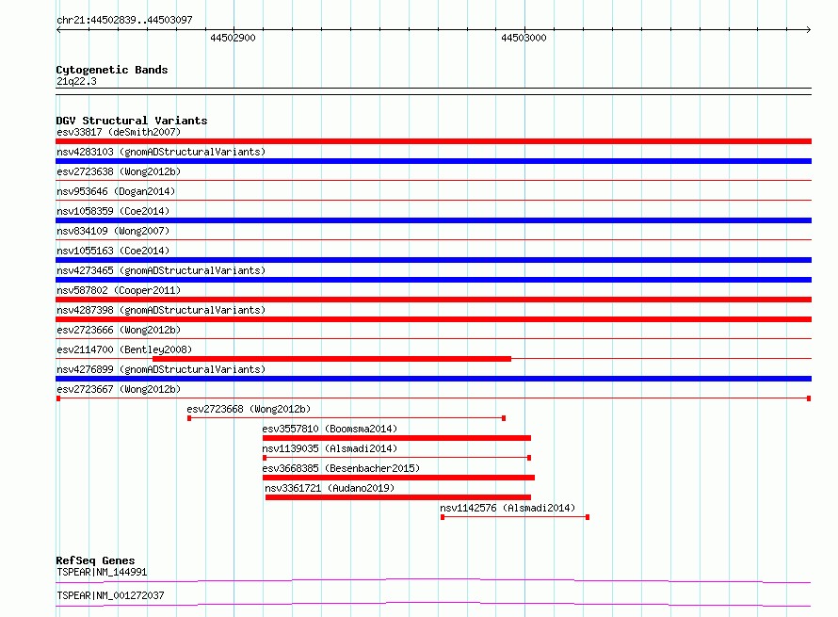The height and width of the screenshot is (617, 838).
Task: Click the nsv4273465 (gnomADStructuralVariants) label
Action: coord(161,270)
